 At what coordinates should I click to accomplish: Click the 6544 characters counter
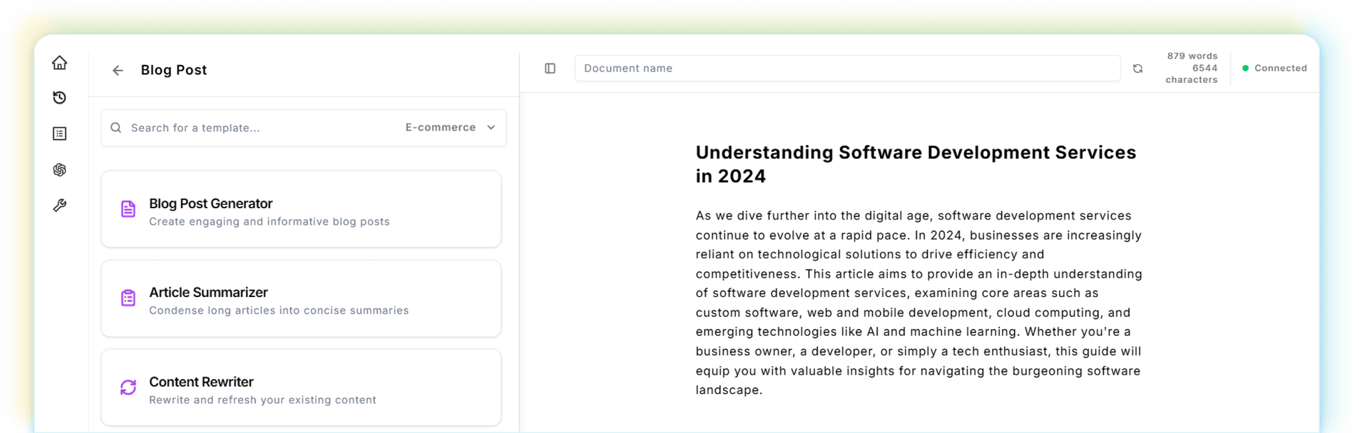point(1192,74)
